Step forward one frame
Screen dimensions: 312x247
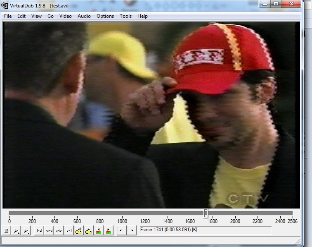point(59,230)
